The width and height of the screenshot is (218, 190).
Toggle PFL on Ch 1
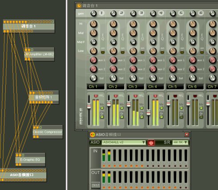96,96
